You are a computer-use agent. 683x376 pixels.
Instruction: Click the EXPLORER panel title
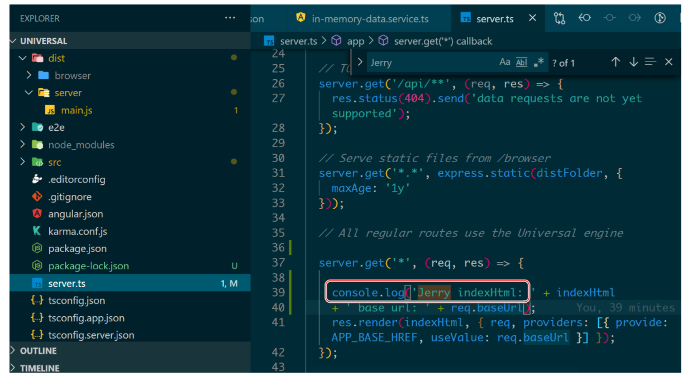(40, 18)
